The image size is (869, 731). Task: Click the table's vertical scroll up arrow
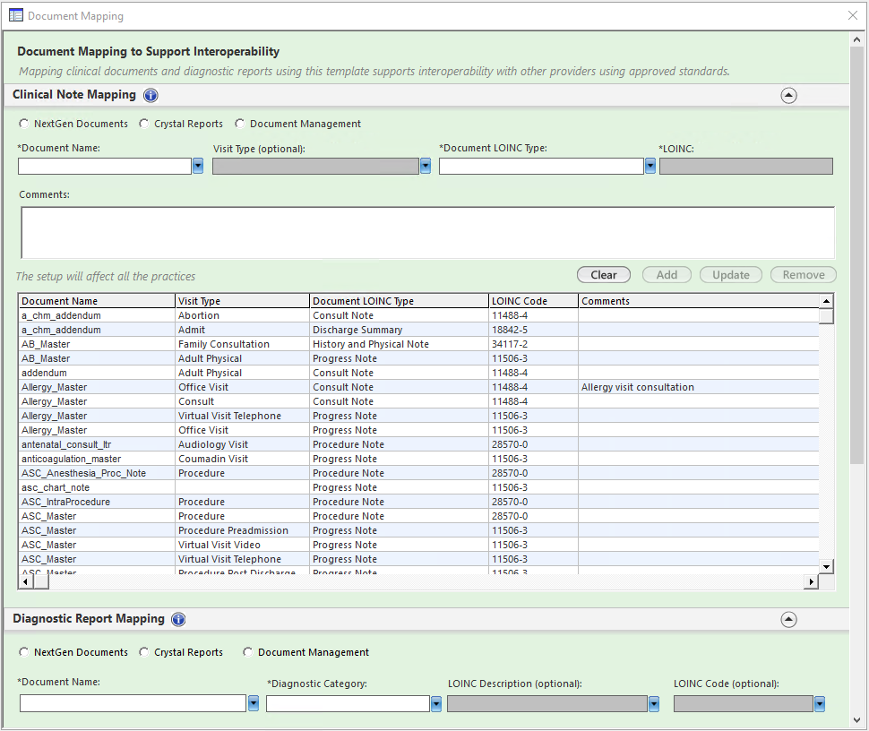coord(826,301)
